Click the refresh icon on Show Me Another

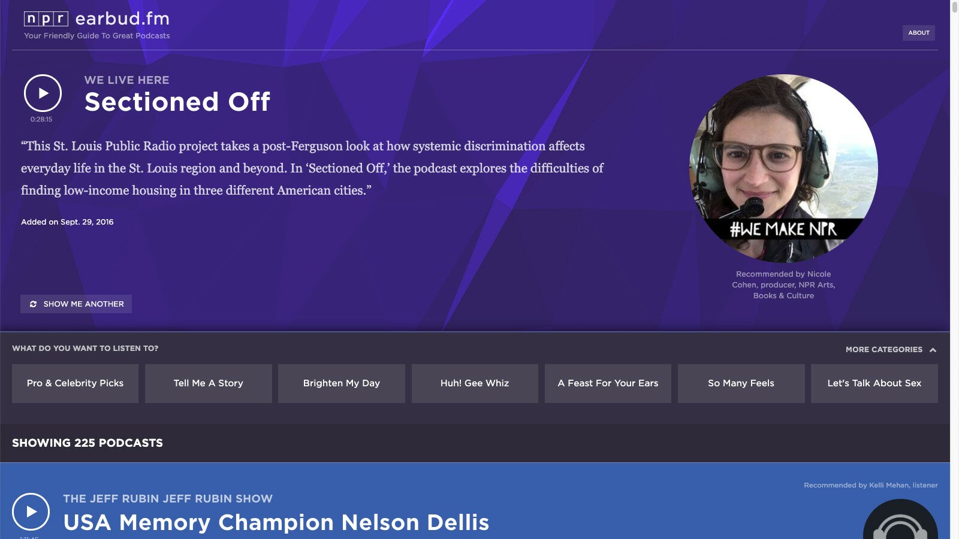coord(34,304)
